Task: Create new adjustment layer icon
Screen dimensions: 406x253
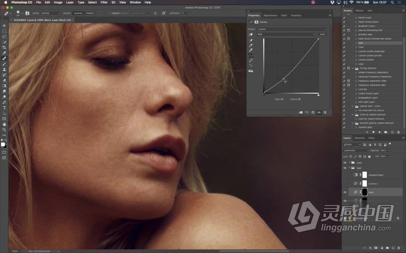Action: 381,248
